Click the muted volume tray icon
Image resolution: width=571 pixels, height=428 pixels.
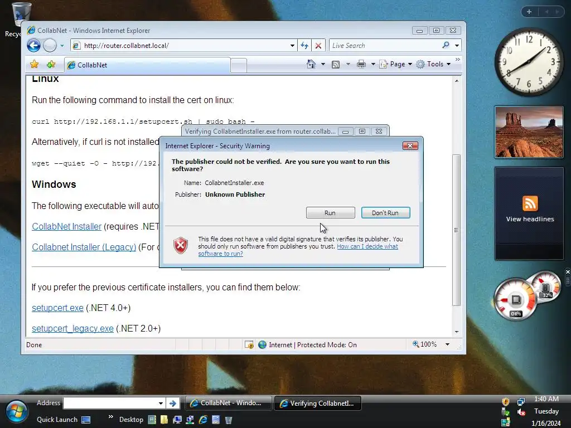[521, 412]
